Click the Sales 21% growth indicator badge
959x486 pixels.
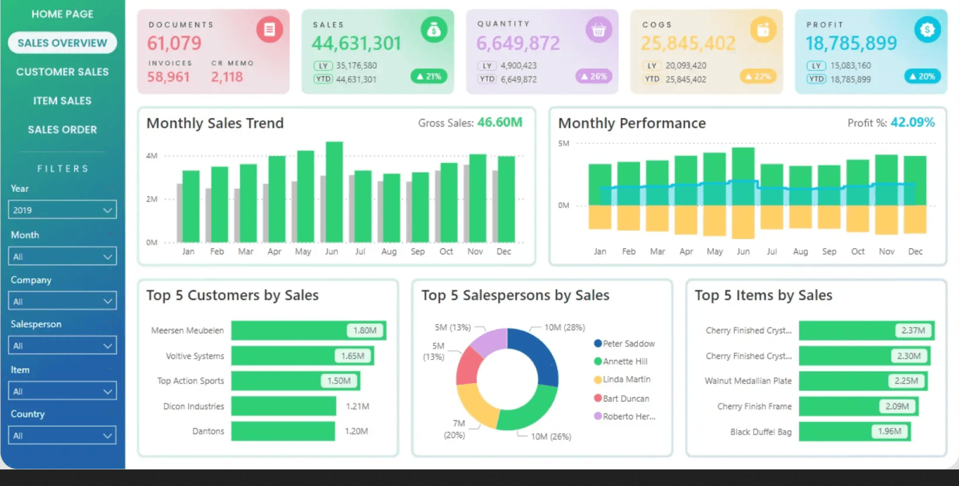click(429, 76)
